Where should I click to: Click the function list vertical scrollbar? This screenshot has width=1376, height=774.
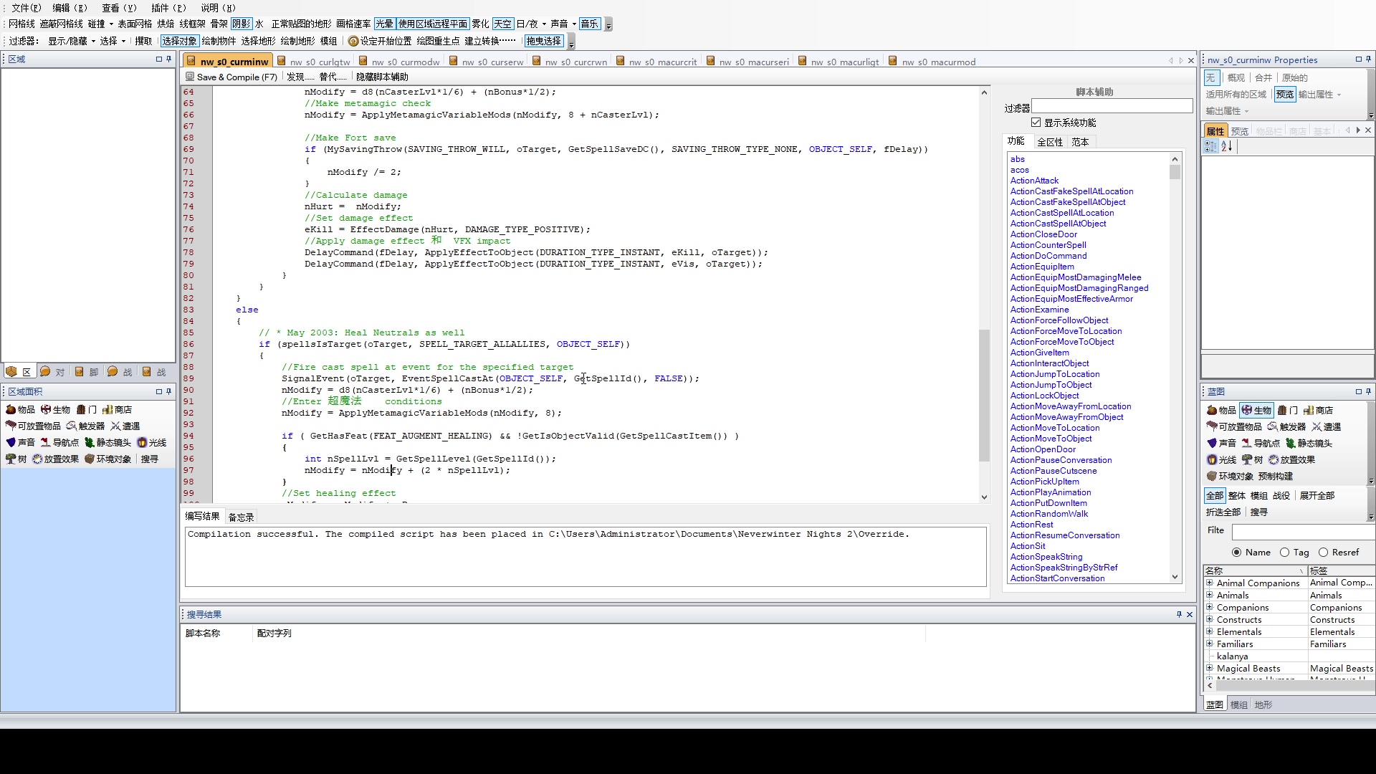pos(1175,367)
